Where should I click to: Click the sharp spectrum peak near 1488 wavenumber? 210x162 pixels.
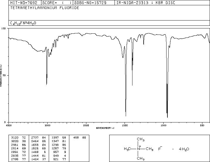click(126, 116)
